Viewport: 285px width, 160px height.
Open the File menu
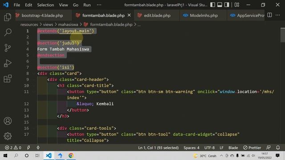pos(17,5)
